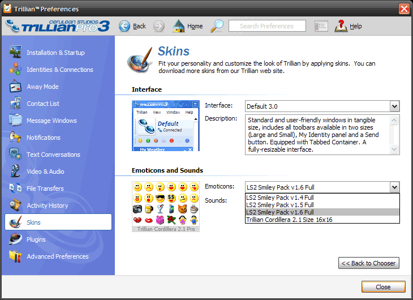This screenshot has height=300, width=413.
Task: Open Installation & Startup preferences
Action: click(x=55, y=53)
